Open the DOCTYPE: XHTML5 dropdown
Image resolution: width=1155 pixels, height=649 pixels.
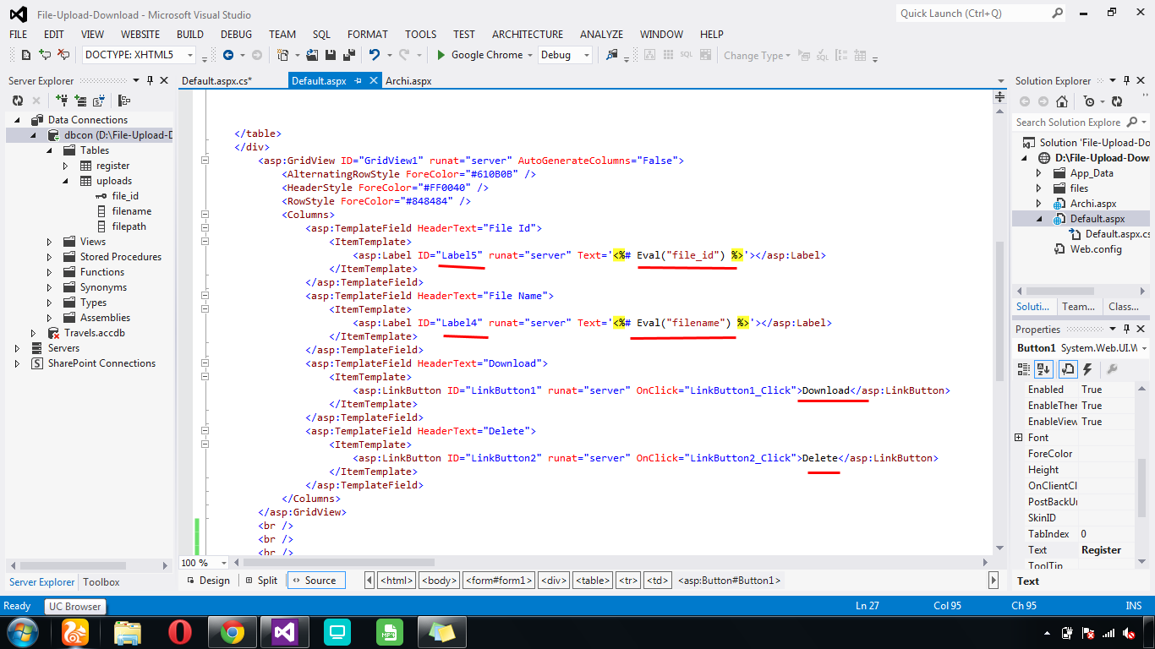[x=190, y=56]
